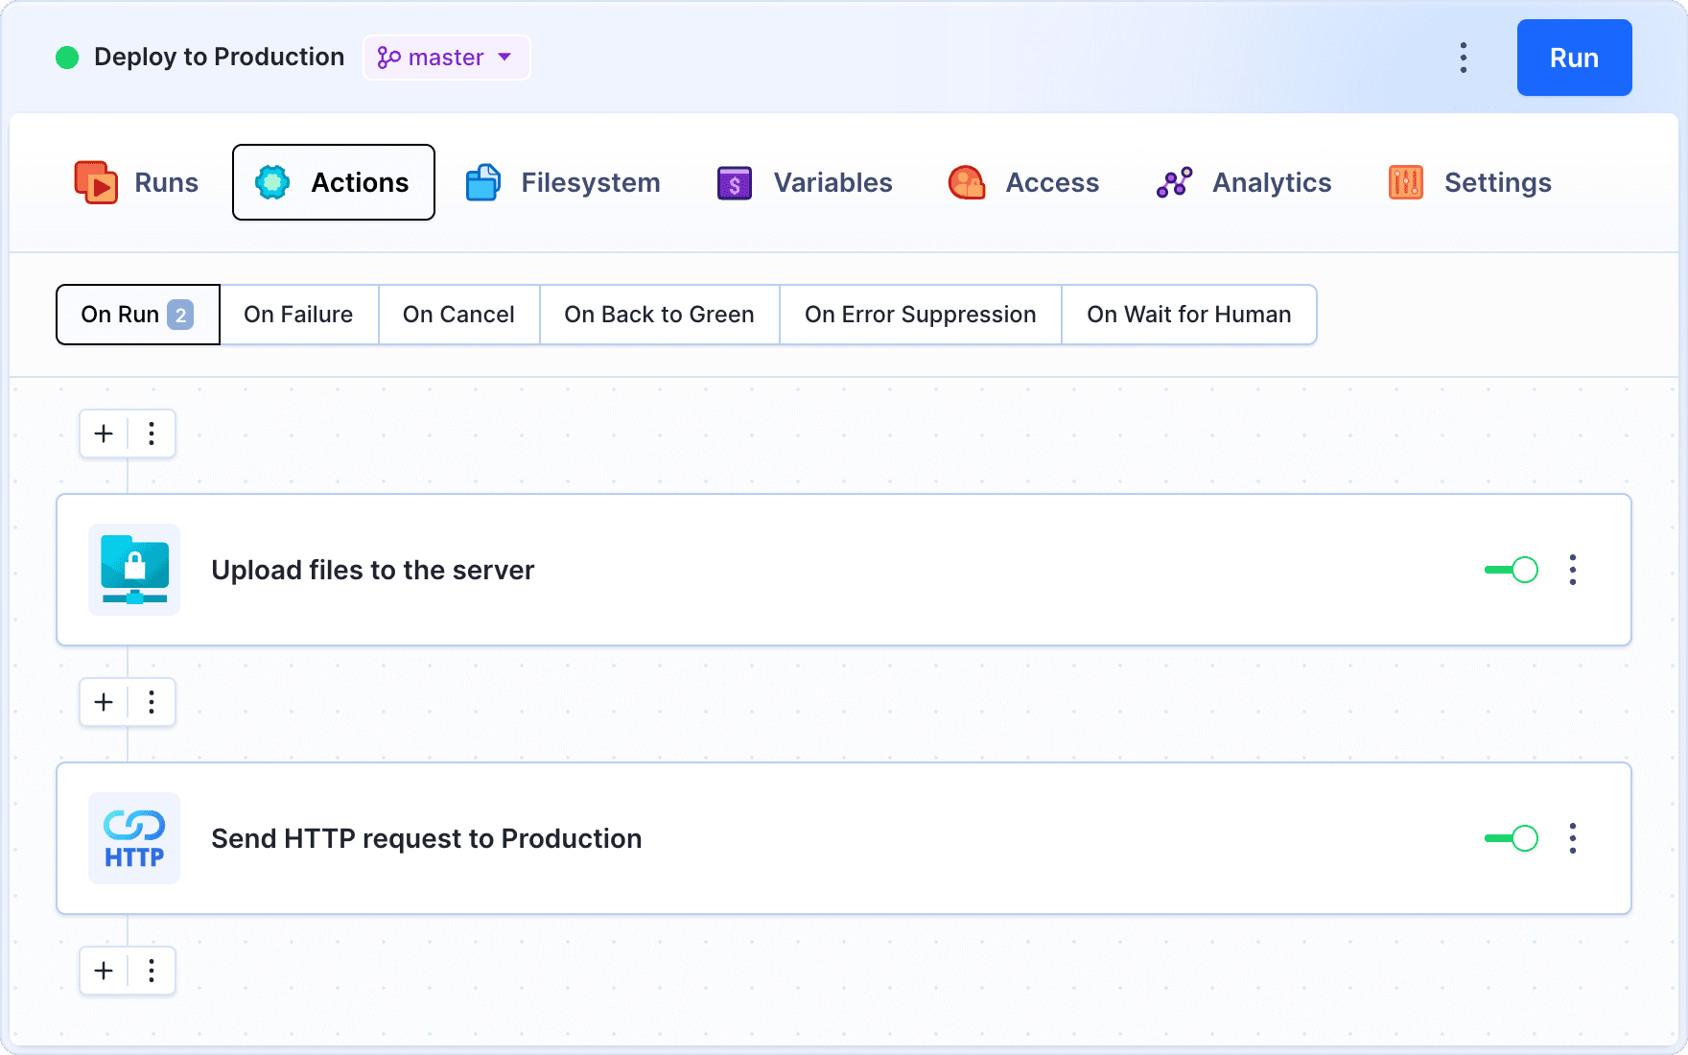Viewport: 1688px width, 1055px height.
Task: Click the Upload files action icon
Action: point(133,570)
